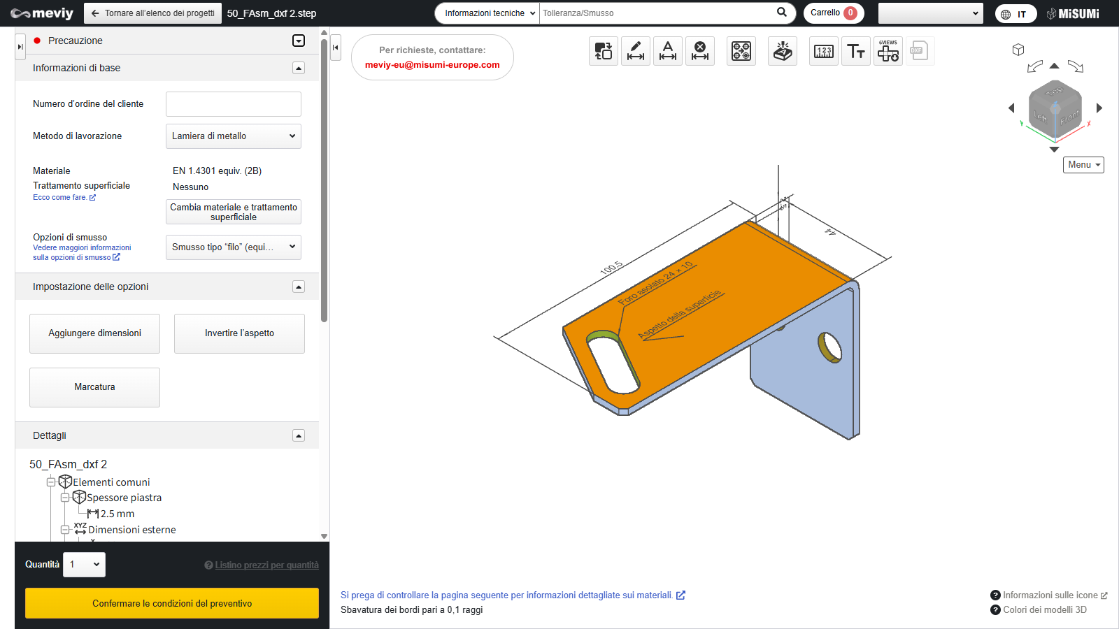
Task: Click the edit dimension pencil icon
Action: (x=636, y=51)
